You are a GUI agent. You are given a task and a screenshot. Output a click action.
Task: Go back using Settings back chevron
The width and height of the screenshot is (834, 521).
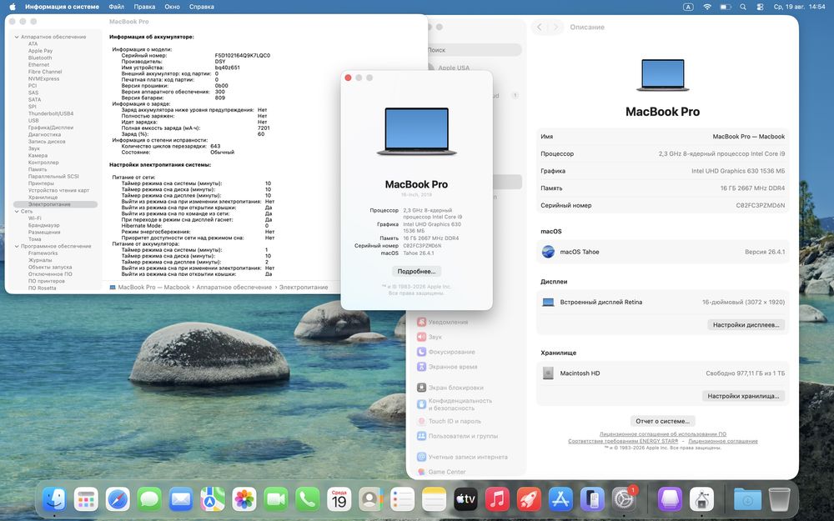(x=540, y=28)
